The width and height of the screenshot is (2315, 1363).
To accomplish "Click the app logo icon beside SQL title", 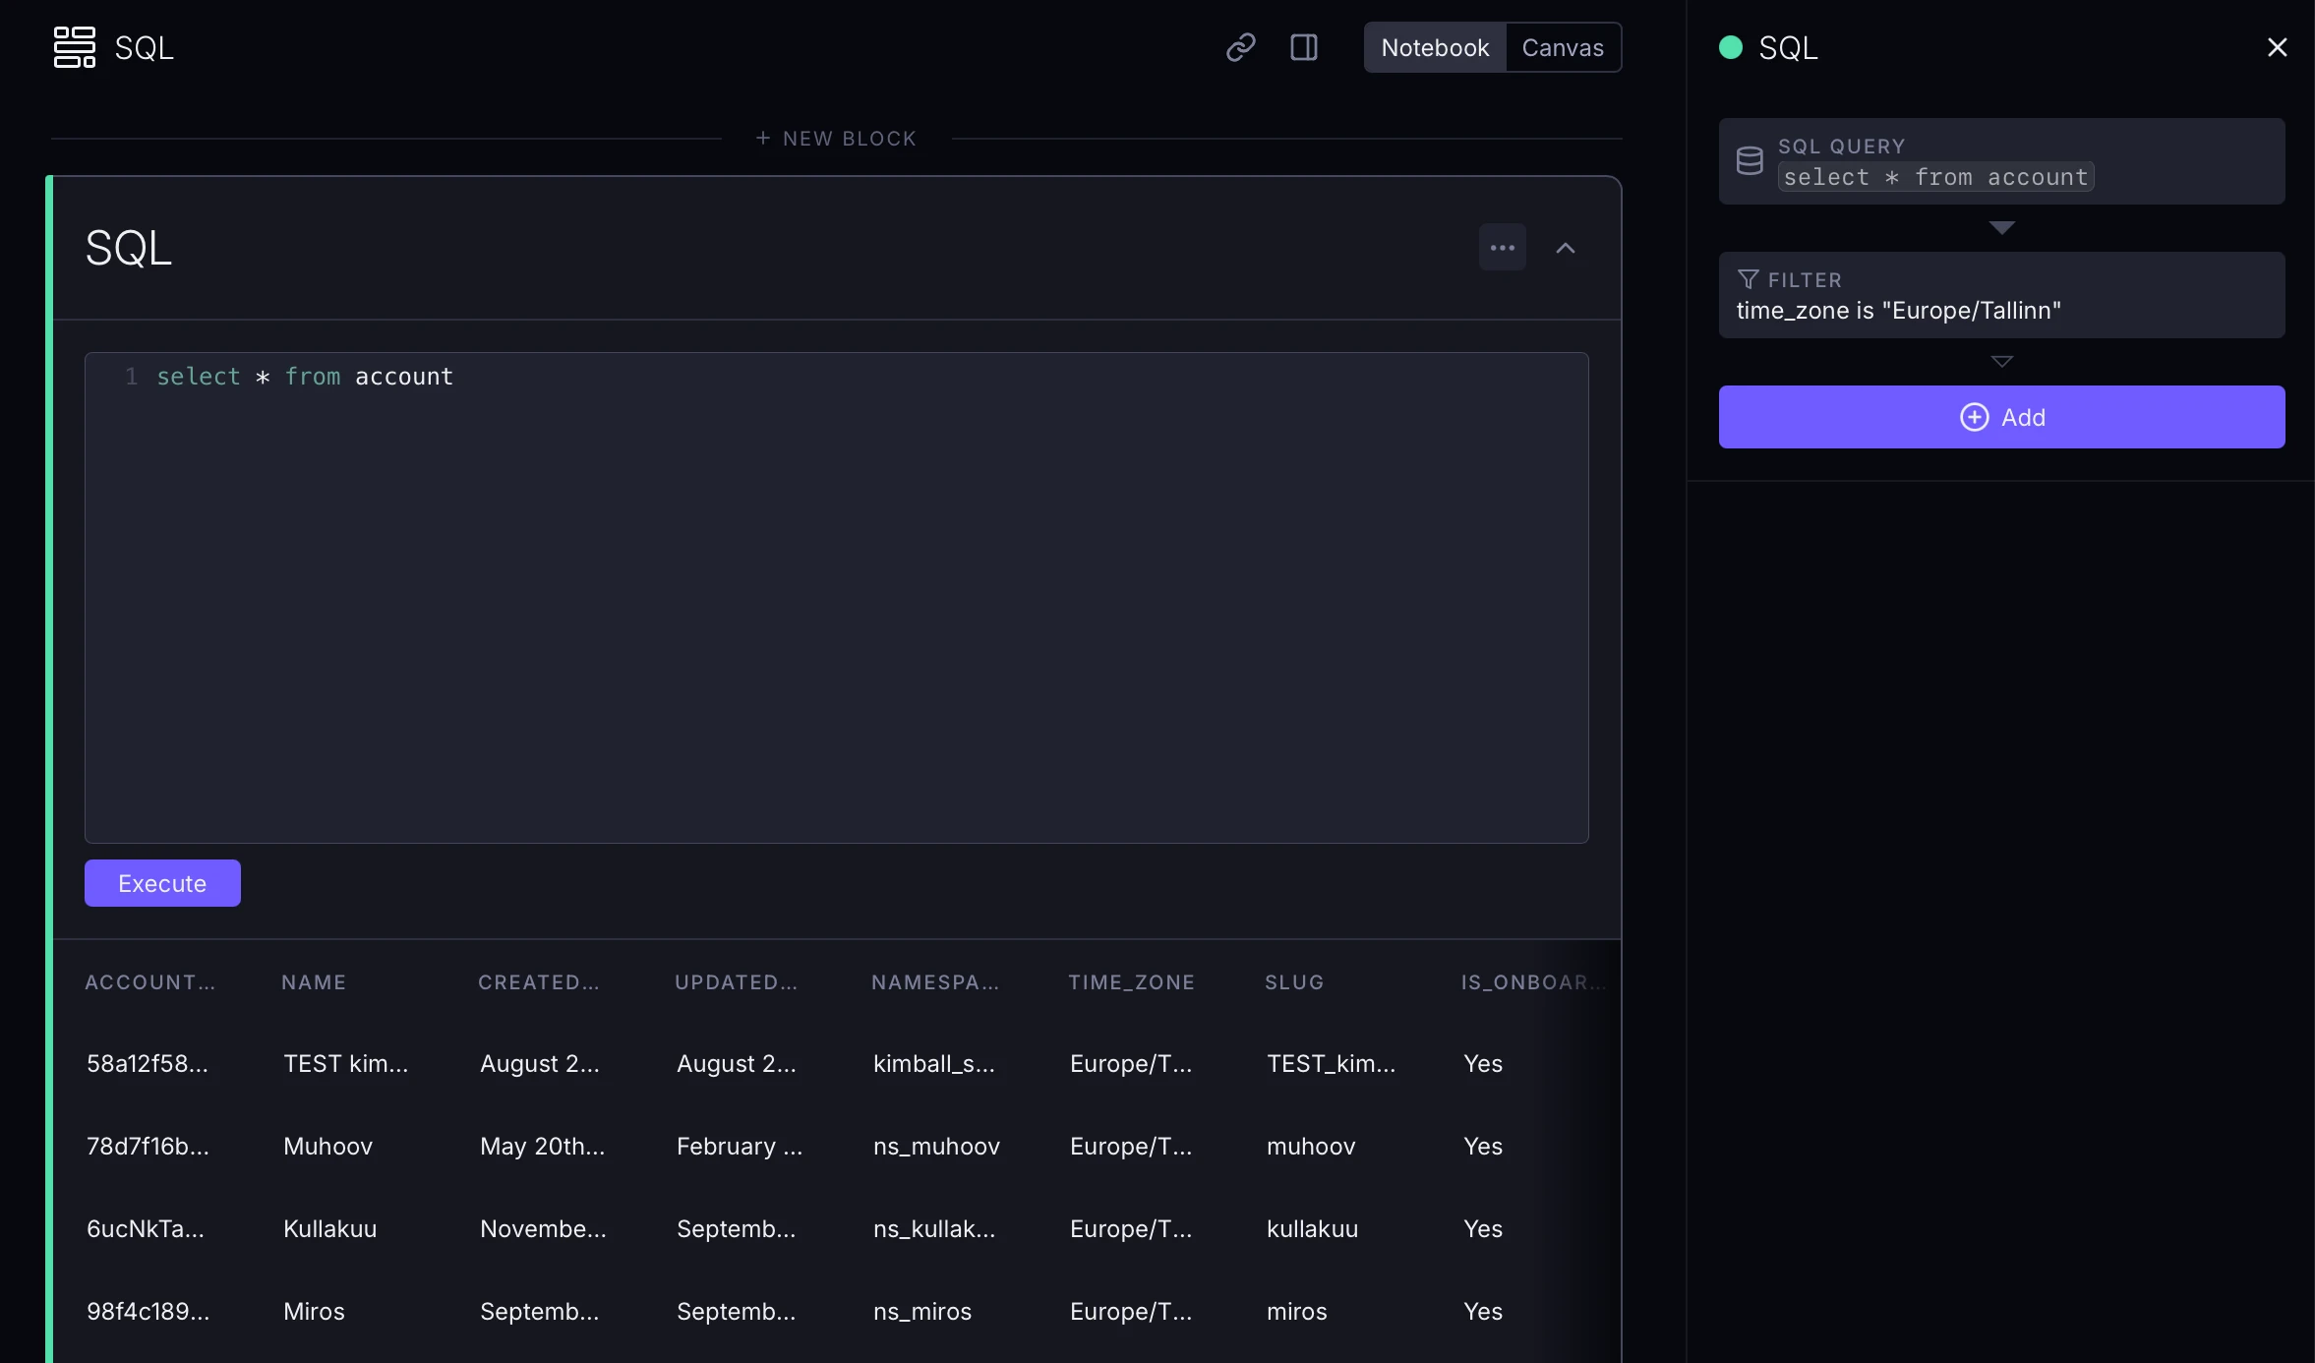I will pos(74,47).
